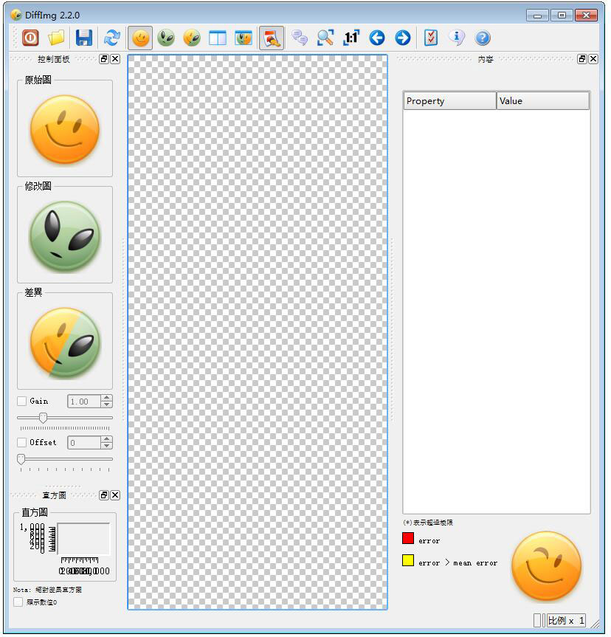Increase Offset value with up arrow
The height and width of the screenshot is (637, 611).
coord(107,439)
